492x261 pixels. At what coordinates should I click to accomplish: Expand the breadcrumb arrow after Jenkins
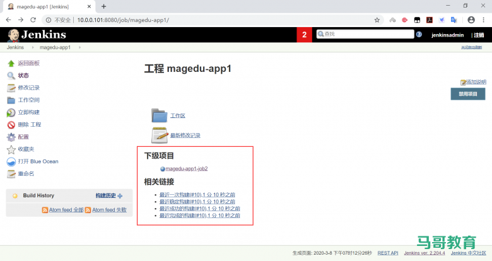[x=33, y=47]
